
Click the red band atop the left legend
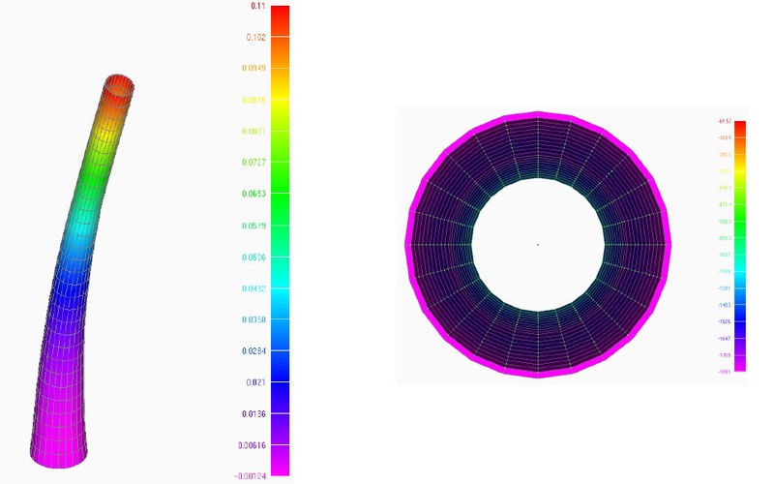point(280,19)
